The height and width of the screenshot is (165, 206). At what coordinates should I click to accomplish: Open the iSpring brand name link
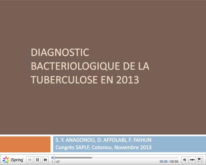[17, 160]
